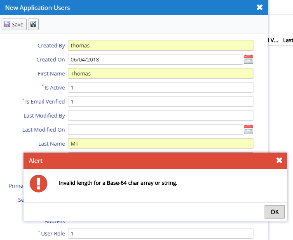Click the Base-64 error message text

[x=118, y=183]
